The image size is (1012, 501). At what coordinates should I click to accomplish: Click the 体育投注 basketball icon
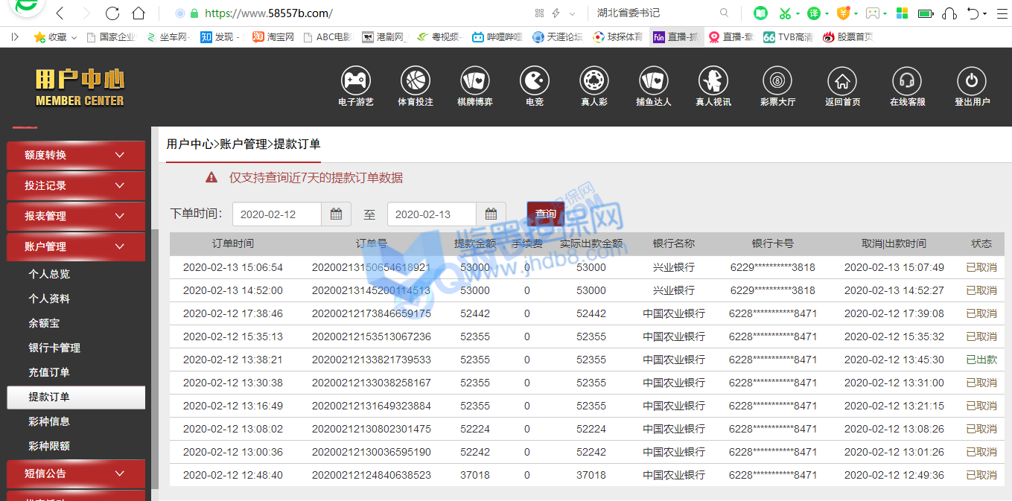[x=415, y=80]
